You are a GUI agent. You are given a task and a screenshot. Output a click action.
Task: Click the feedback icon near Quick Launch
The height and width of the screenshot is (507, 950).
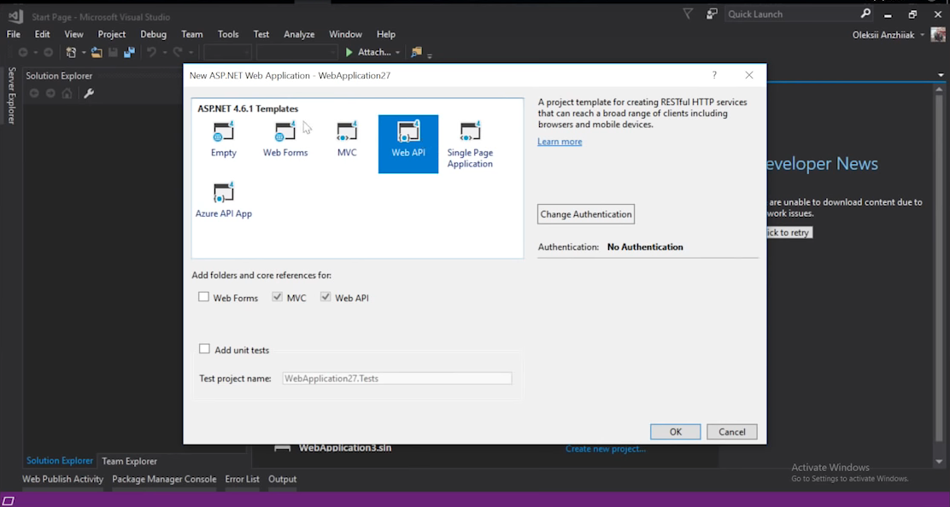(712, 14)
